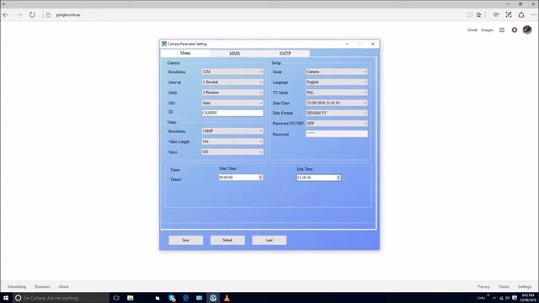Open the Privacy footer link
The height and width of the screenshot is (303, 539).
(483, 286)
